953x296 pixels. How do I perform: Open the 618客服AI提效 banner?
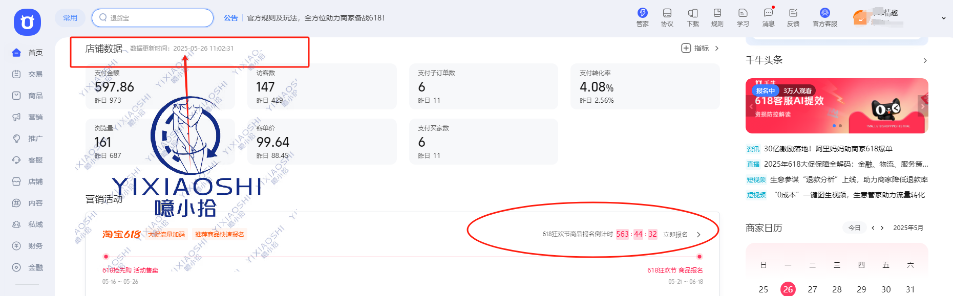[836, 106]
